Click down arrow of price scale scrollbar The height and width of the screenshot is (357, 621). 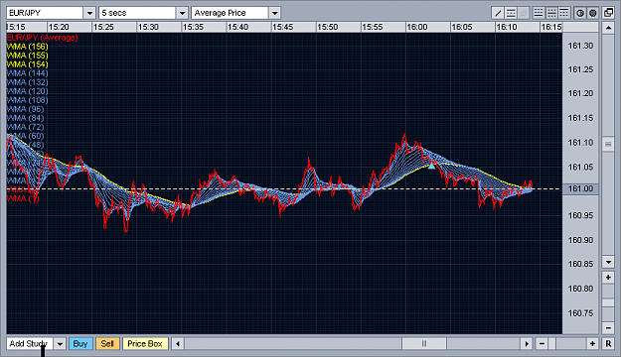[x=608, y=262]
